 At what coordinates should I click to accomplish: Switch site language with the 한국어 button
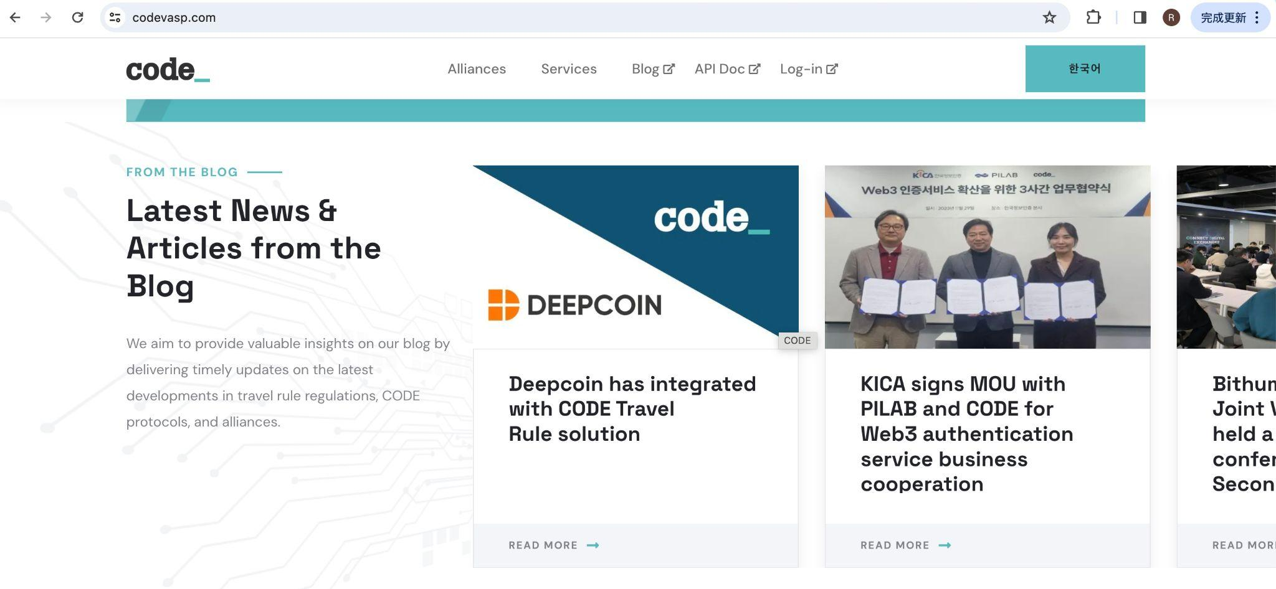(1085, 68)
